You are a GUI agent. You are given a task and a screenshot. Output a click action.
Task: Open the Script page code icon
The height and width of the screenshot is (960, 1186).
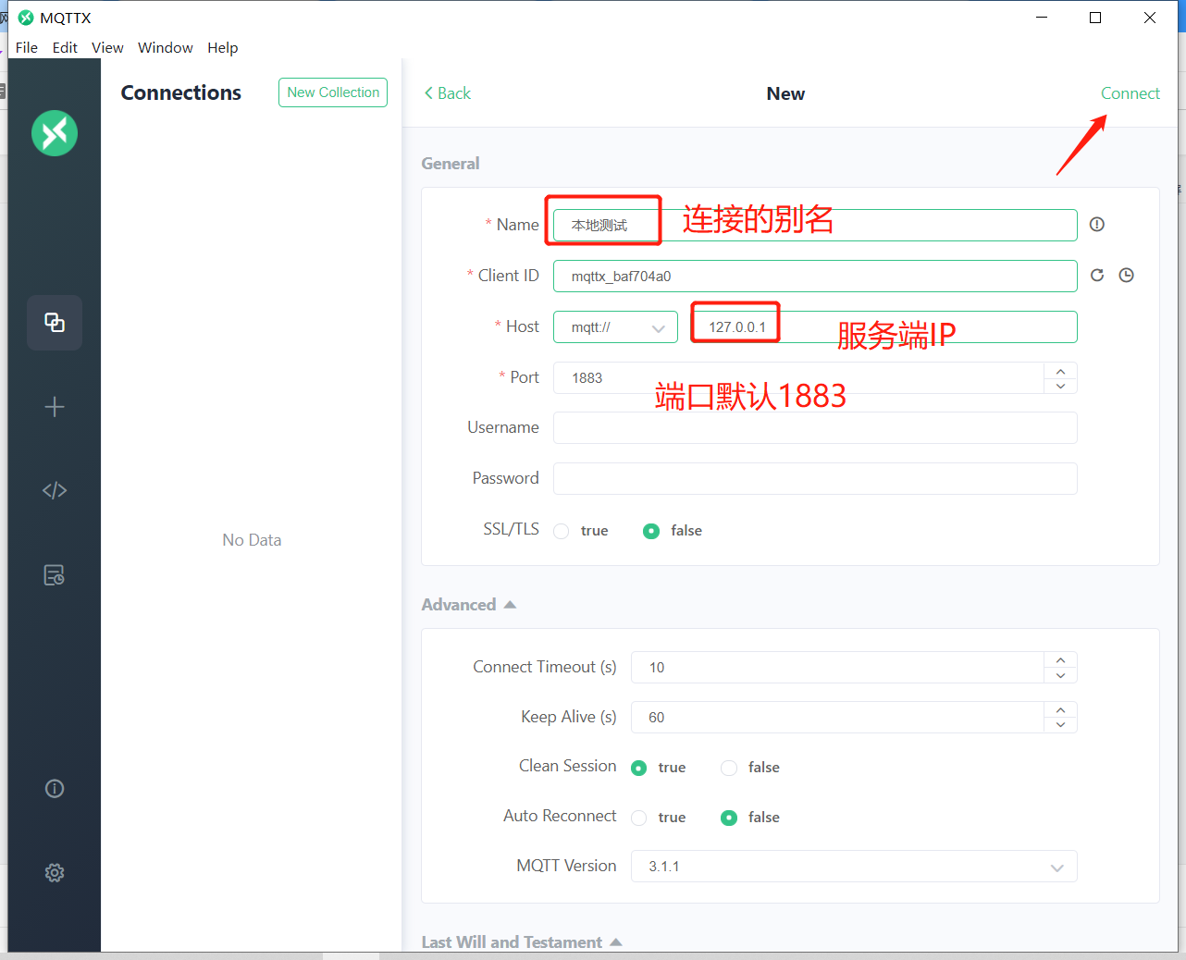click(55, 490)
